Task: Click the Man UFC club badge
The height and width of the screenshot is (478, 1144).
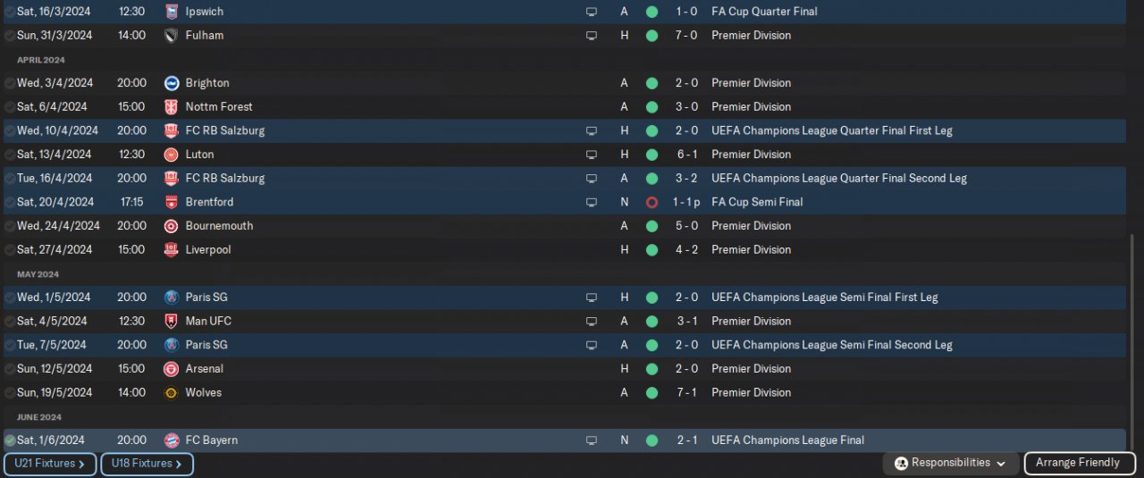Action: (172, 322)
